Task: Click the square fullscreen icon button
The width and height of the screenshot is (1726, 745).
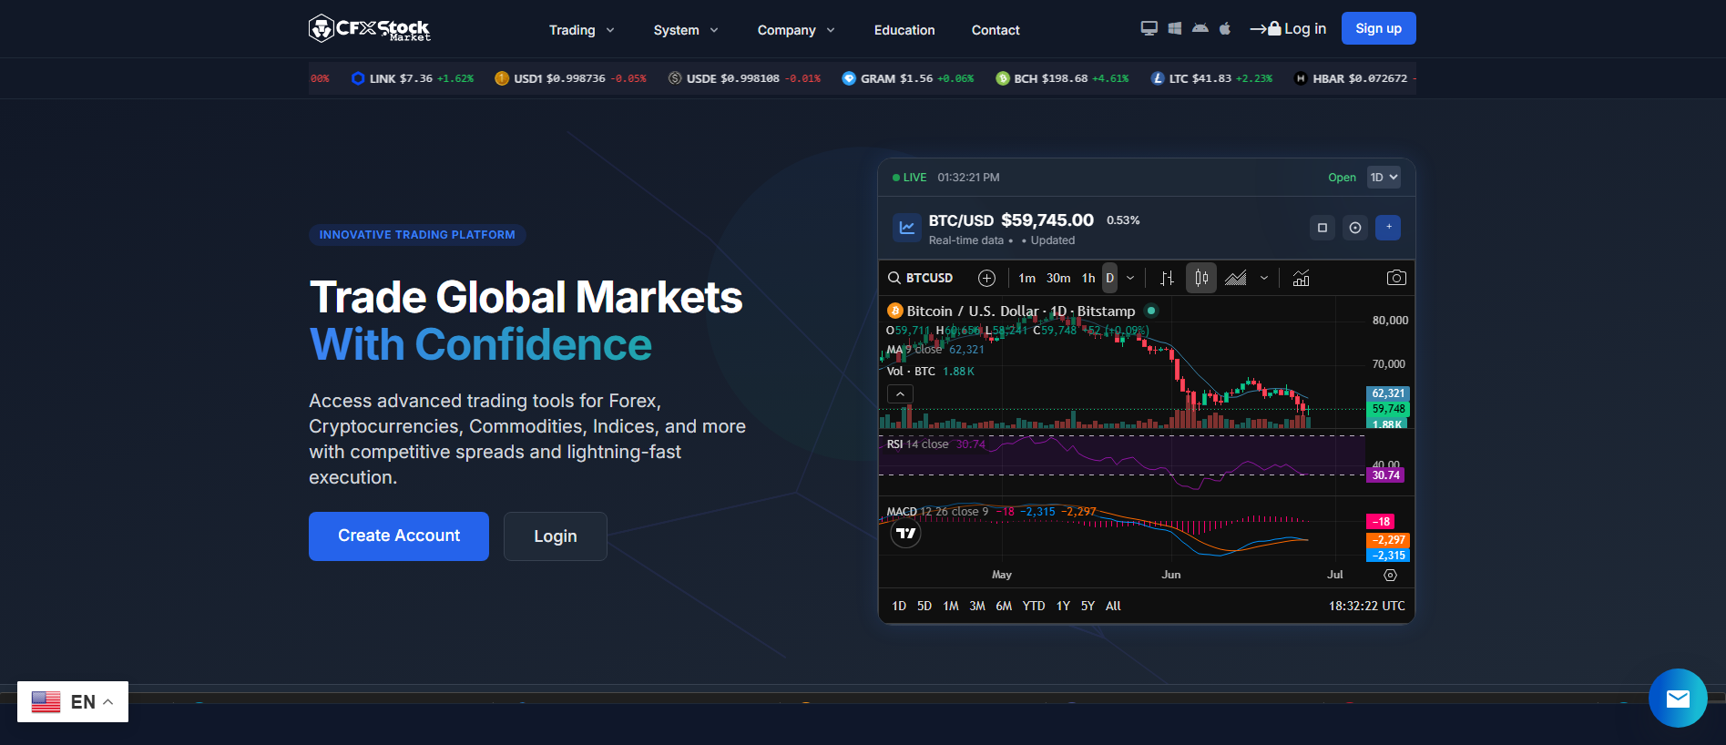Action: pos(1323,228)
